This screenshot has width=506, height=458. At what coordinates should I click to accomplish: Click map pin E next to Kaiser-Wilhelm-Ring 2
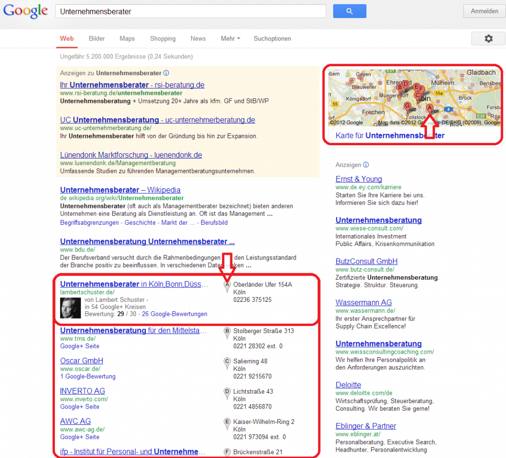coord(227,423)
